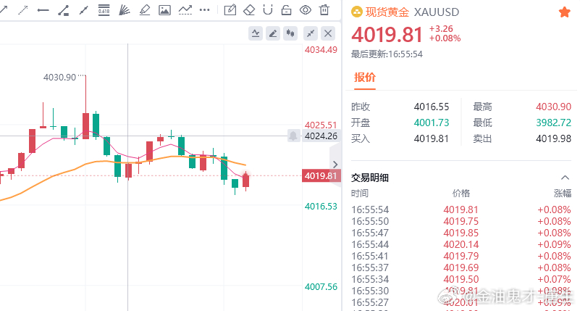The width and height of the screenshot is (580, 311).
Task: Select the fan lines drawing tool
Action: (125, 10)
